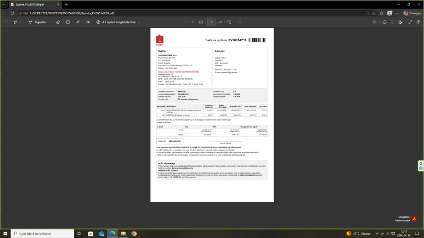Enter full screen mode for PDF
The height and width of the screenshot is (238, 424).
410,22
